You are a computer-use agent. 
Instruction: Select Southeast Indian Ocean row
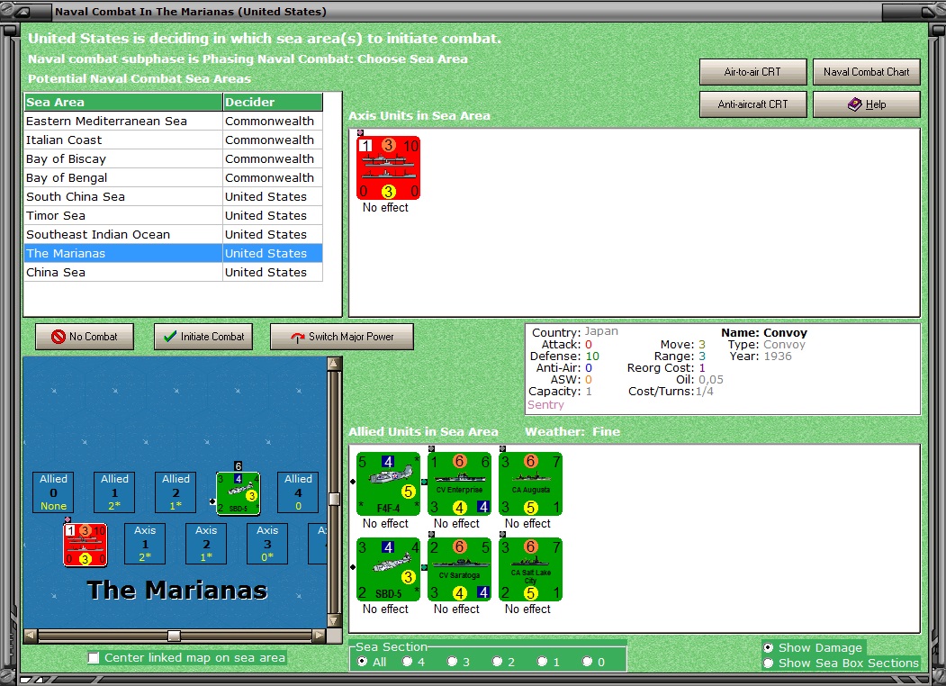click(x=174, y=234)
